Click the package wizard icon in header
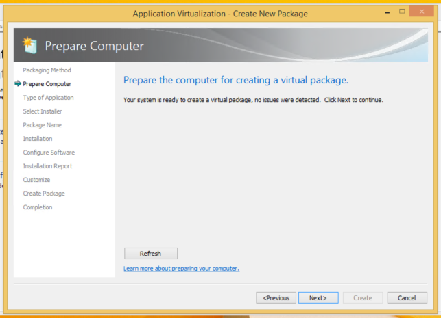This screenshot has height=318, width=441. [30, 46]
